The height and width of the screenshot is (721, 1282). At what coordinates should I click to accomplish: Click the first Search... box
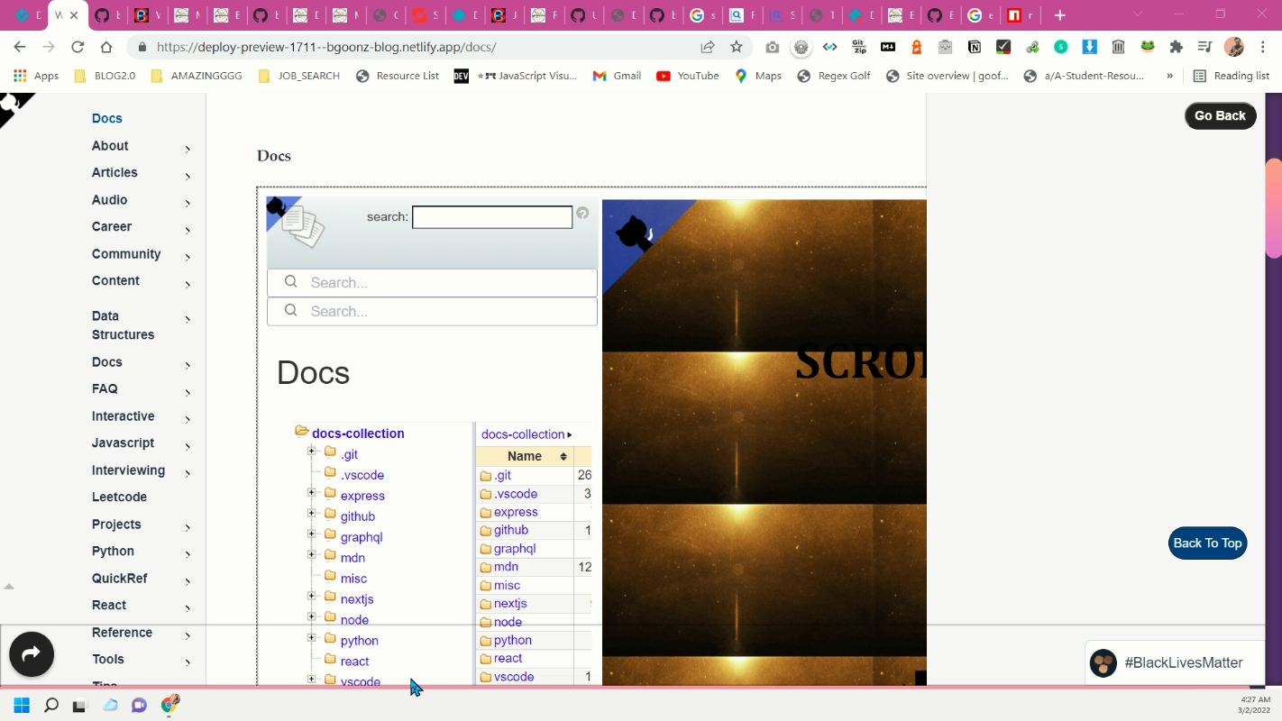(432, 282)
